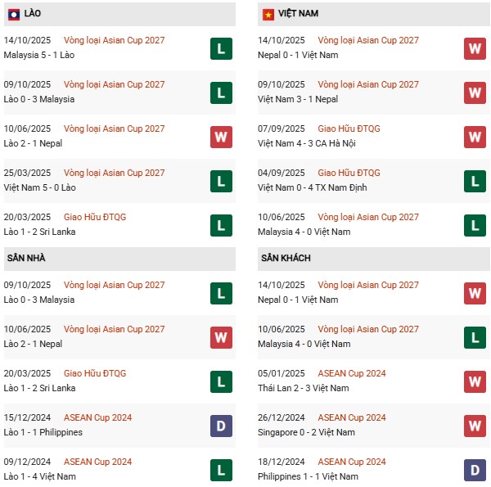Click the D badge for Philippines 1 - 1 Việt Nam
Viewport: 491px width, 487px height.
click(475, 470)
